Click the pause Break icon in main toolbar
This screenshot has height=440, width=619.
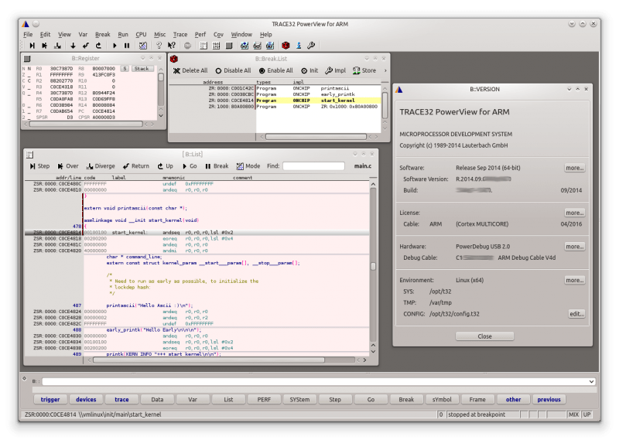(x=127, y=46)
